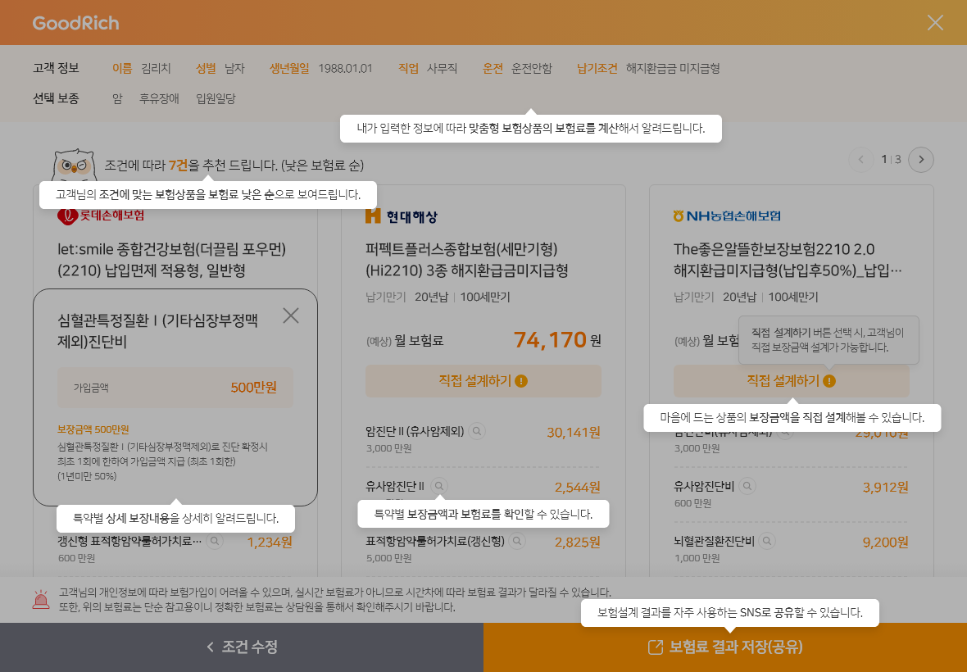Click driving value 운전안함

click(532, 69)
